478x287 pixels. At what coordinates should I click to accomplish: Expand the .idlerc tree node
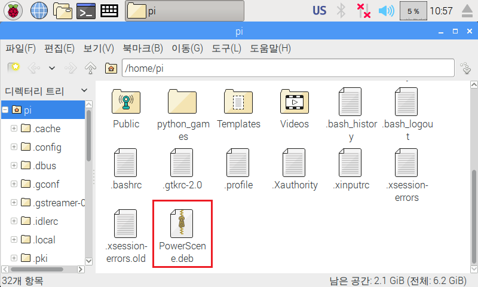(x=14, y=221)
